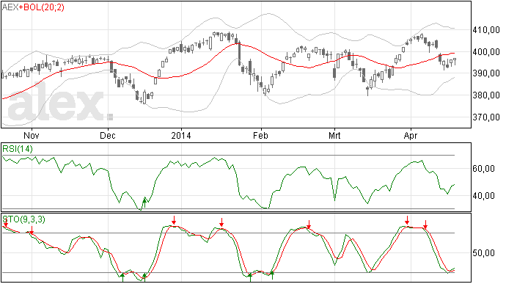Click the Dec date axis label
This screenshot has width=506, height=284.
[108, 135]
